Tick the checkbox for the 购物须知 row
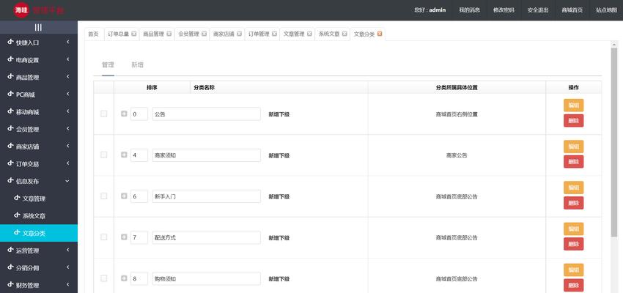Image resolution: width=623 pixels, height=293 pixels. click(x=103, y=278)
